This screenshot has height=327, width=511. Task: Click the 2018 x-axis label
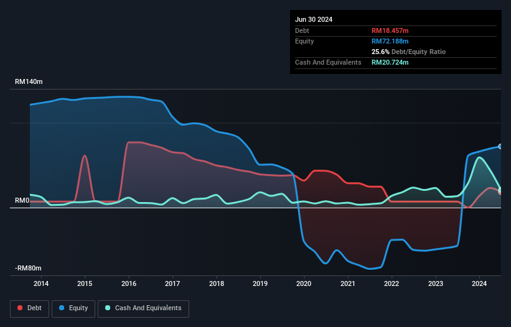pyautogui.click(x=217, y=283)
